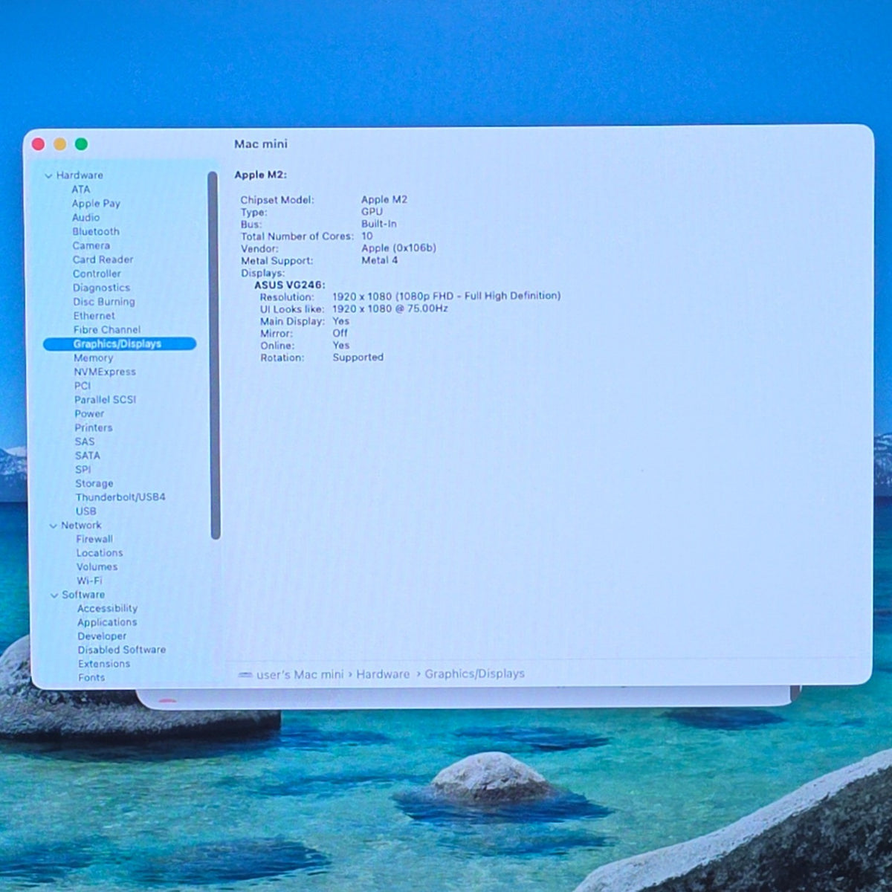Click the Apple M2 heading
892x892 pixels.
point(260,175)
